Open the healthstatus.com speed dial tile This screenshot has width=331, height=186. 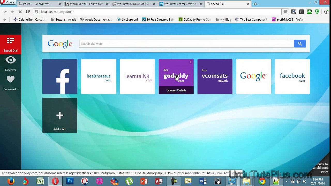(99, 76)
